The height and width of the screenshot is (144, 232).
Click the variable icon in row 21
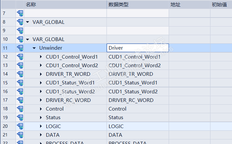20,135
